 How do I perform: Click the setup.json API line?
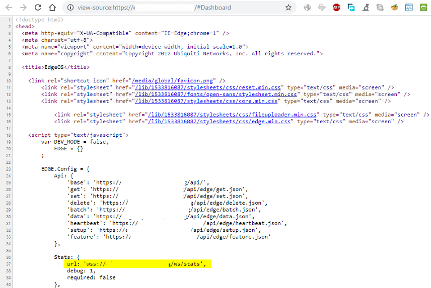[164, 230]
